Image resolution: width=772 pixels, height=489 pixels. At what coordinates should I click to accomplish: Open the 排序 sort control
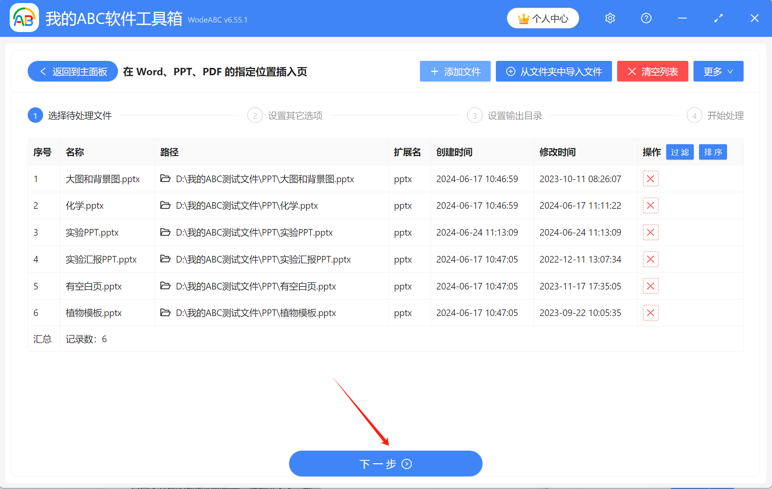713,152
